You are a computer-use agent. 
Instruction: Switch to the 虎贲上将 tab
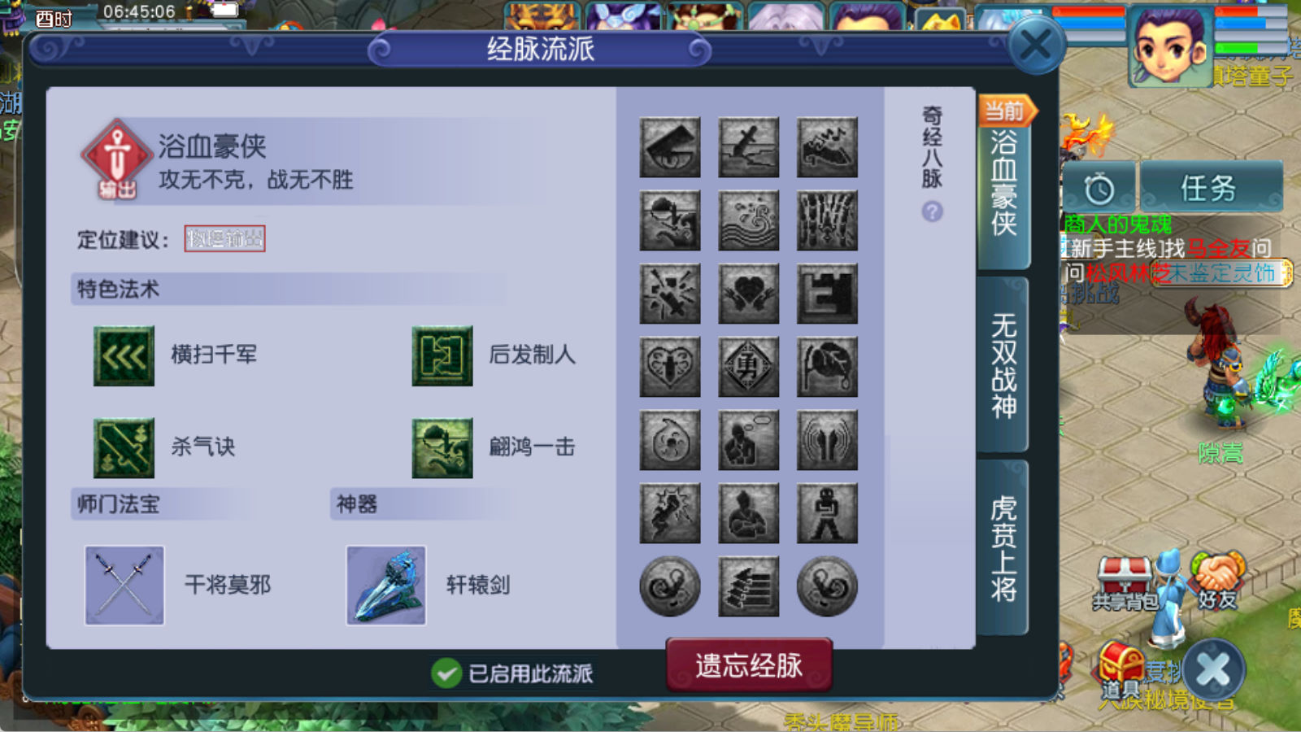pos(1003,547)
